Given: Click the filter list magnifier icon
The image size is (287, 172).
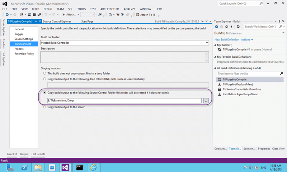Looking at the screenshot, I should (282, 73).
